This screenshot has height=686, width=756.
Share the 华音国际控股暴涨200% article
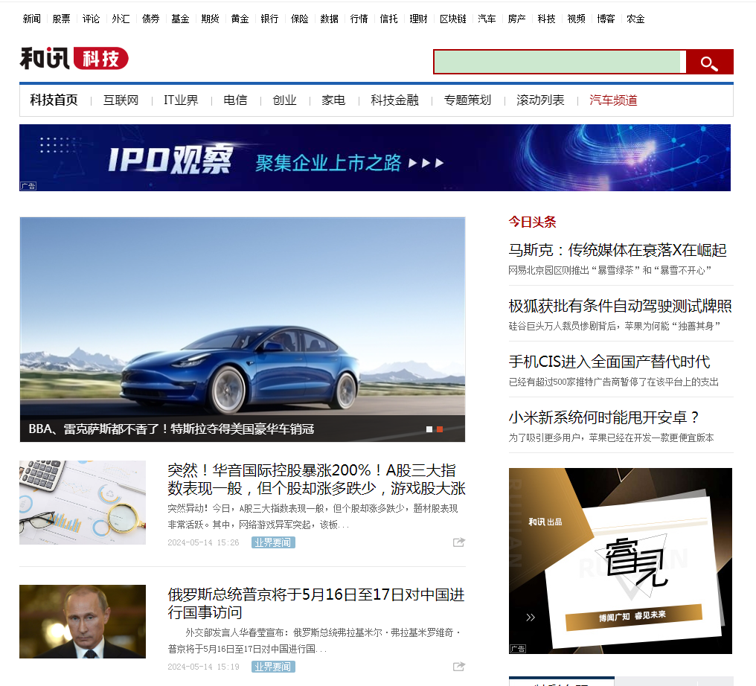(458, 542)
